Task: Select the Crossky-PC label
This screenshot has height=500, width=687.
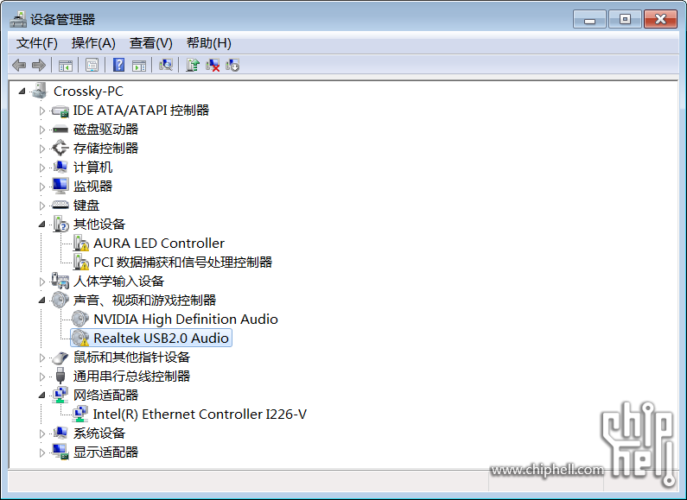Action: coord(88,91)
